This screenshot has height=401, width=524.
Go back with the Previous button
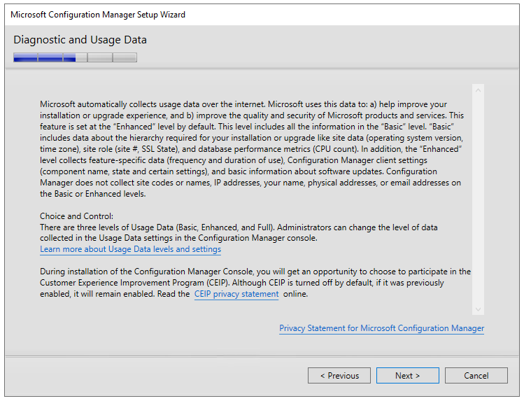pyautogui.click(x=339, y=376)
